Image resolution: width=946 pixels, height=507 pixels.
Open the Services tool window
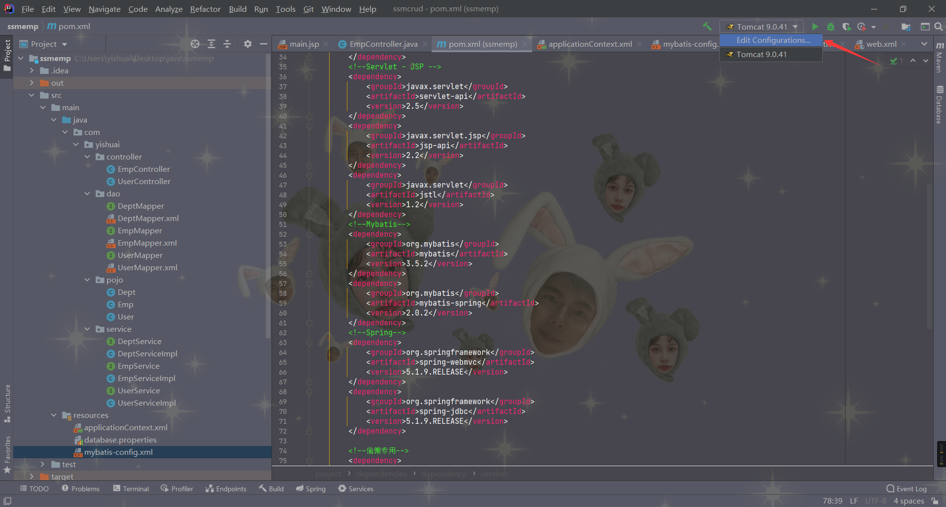356,488
